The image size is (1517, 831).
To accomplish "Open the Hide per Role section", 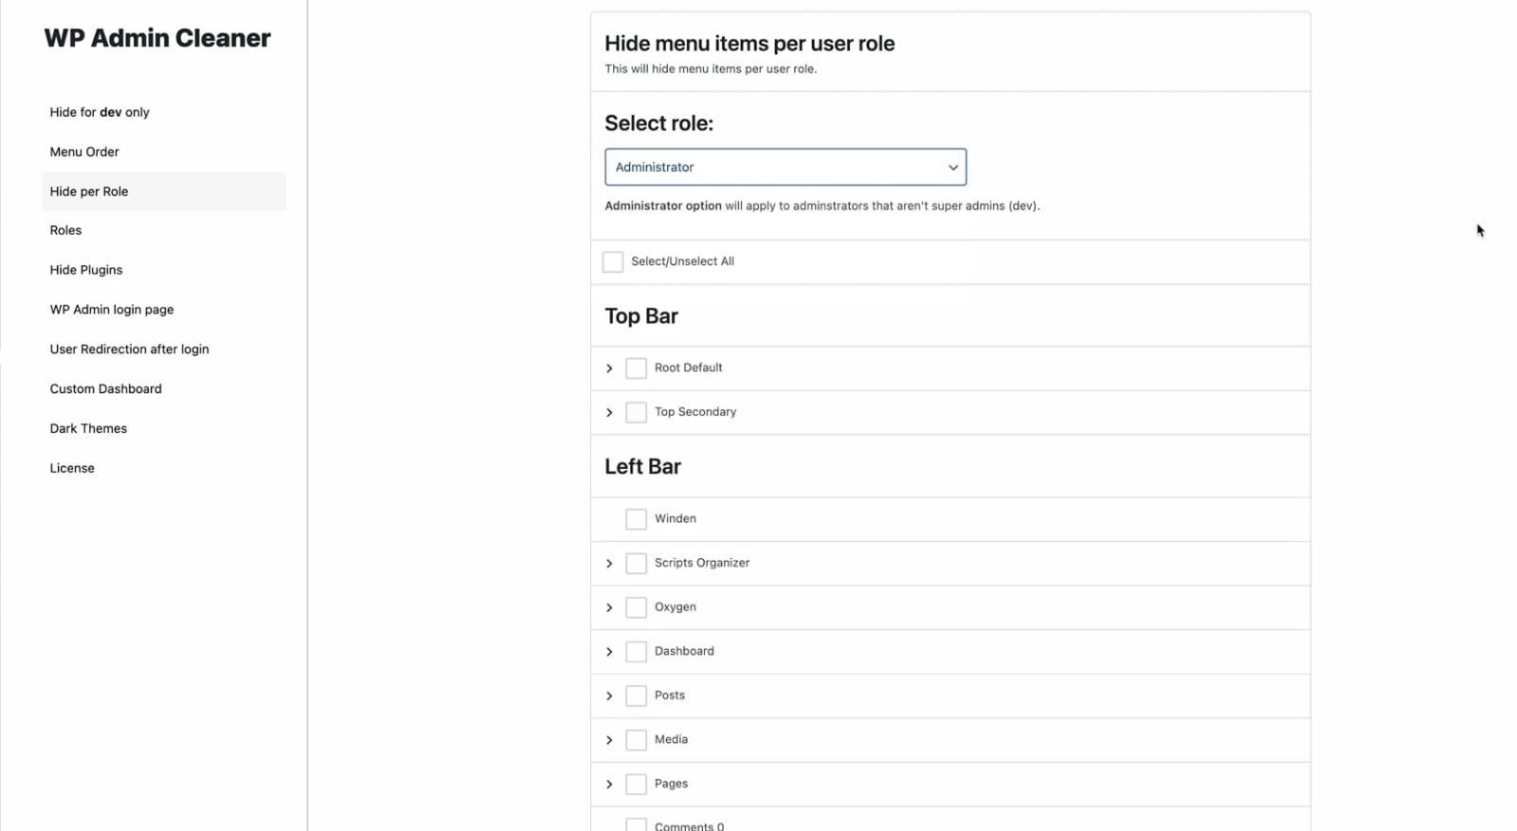I will (x=88, y=190).
